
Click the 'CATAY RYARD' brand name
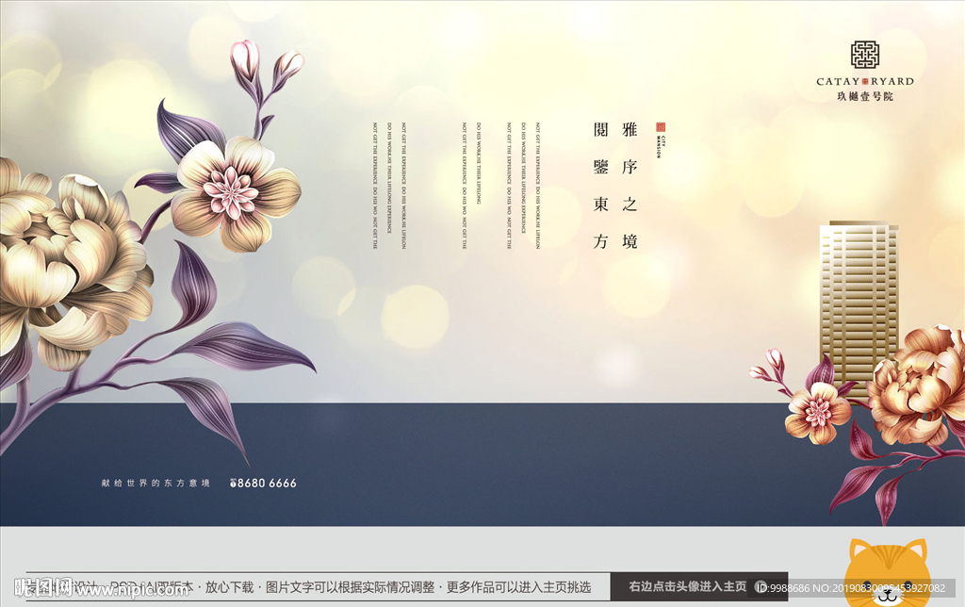click(x=865, y=81)
